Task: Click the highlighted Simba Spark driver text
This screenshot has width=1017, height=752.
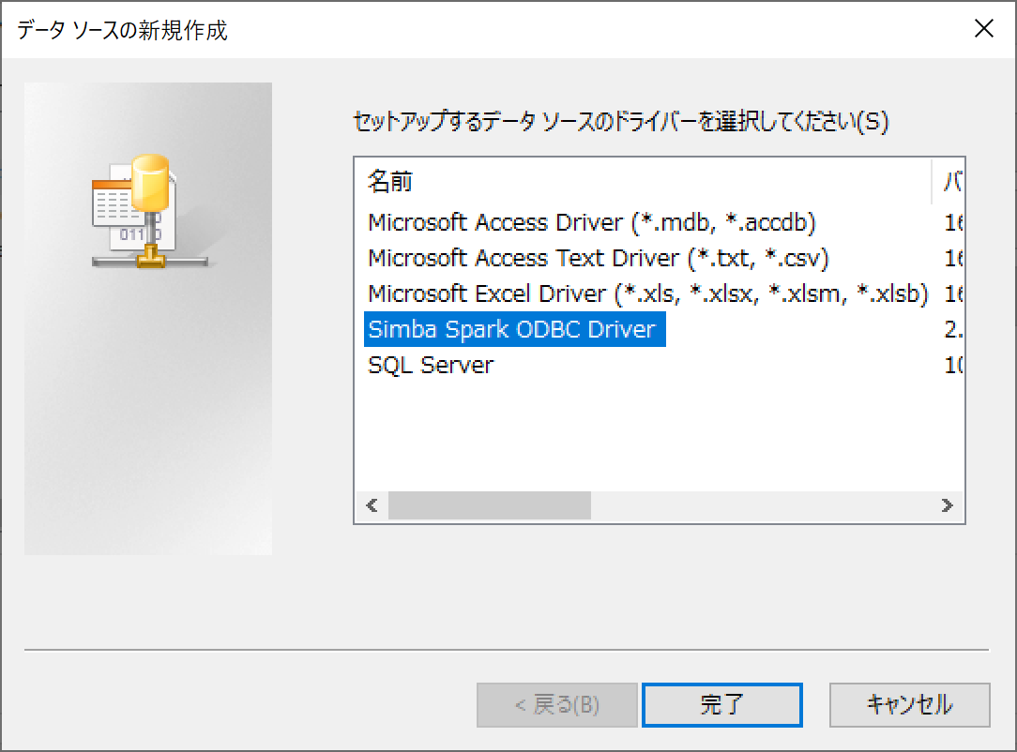Action: (514, 329)
